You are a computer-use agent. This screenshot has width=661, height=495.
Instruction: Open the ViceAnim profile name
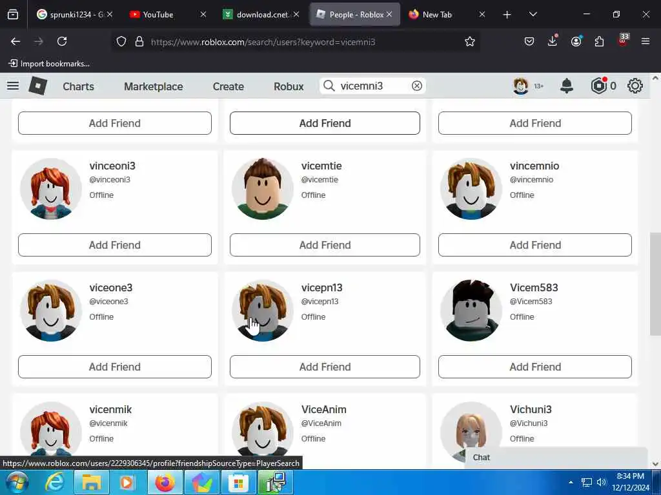coord(324,409)
